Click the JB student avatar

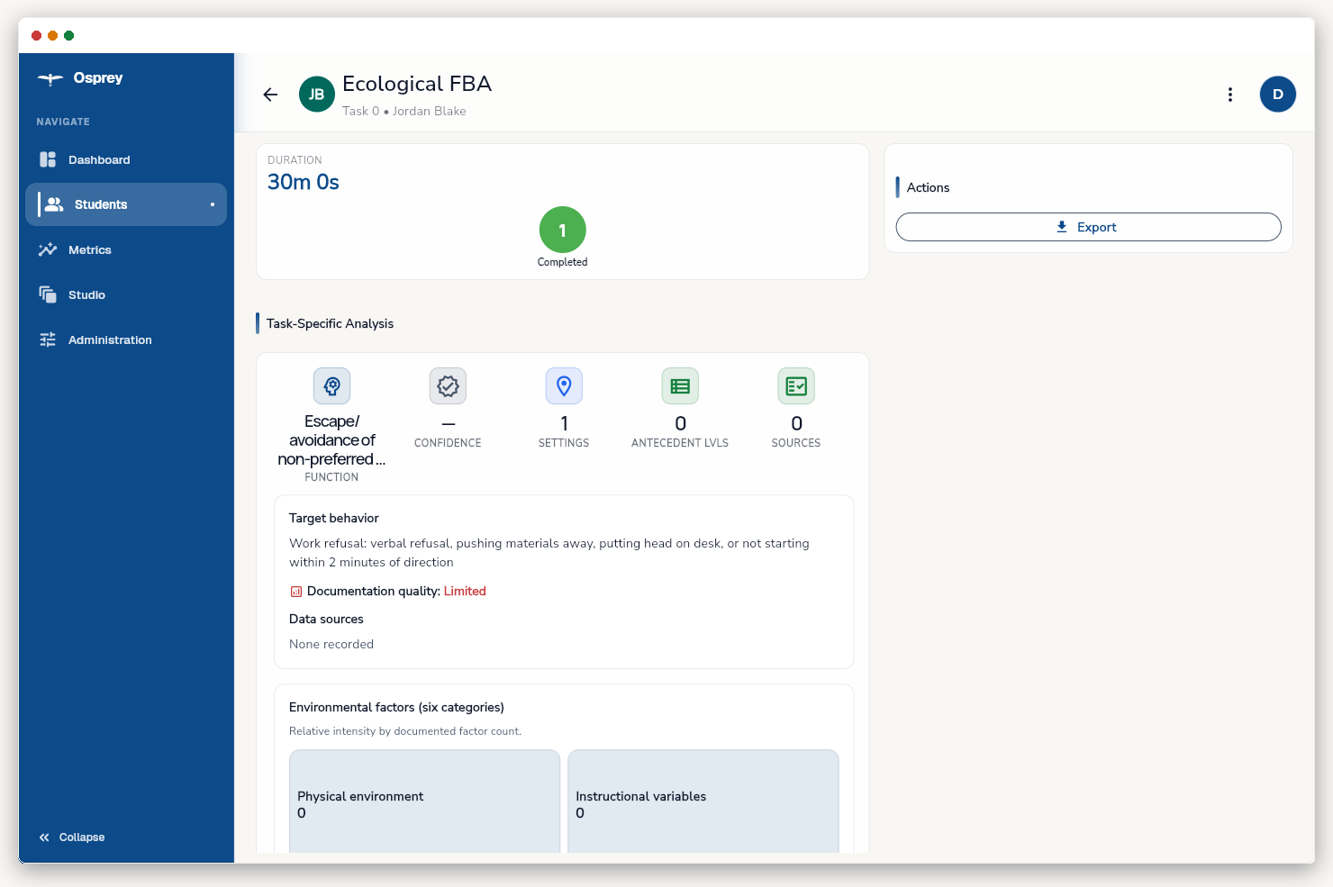(317, 95)
